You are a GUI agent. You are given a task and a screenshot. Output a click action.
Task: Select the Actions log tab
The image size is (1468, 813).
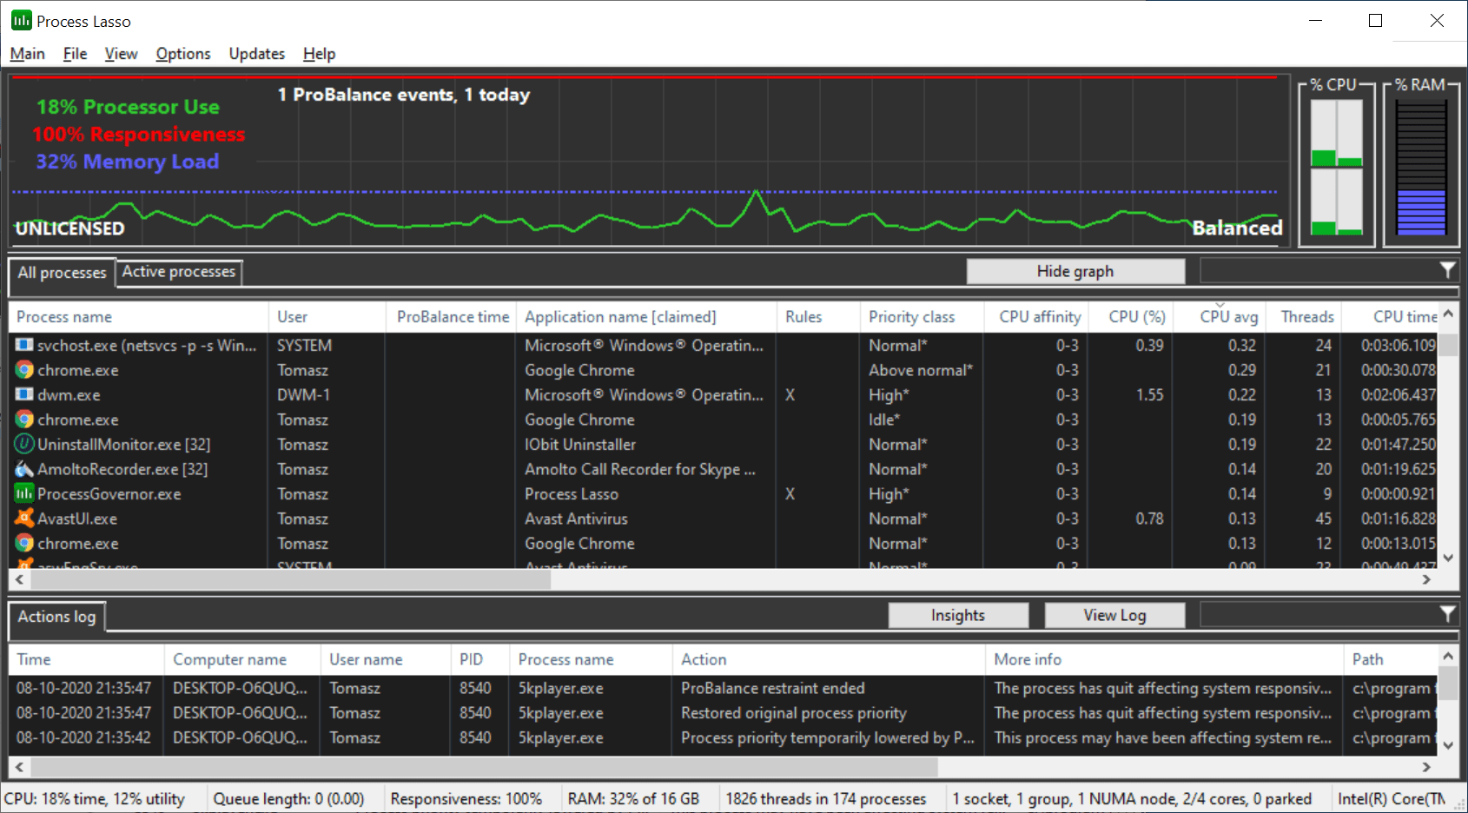[57, 617]
